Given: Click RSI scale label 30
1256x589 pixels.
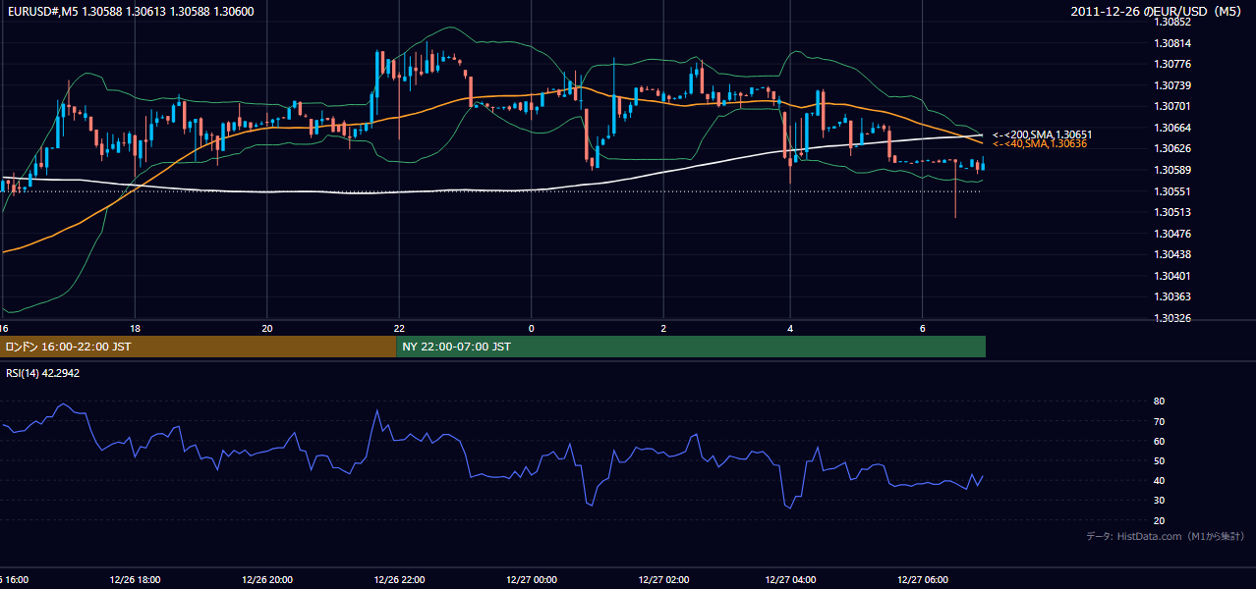Looking at the screenshot, I should pyautogui.click(x=1160, y=501).
